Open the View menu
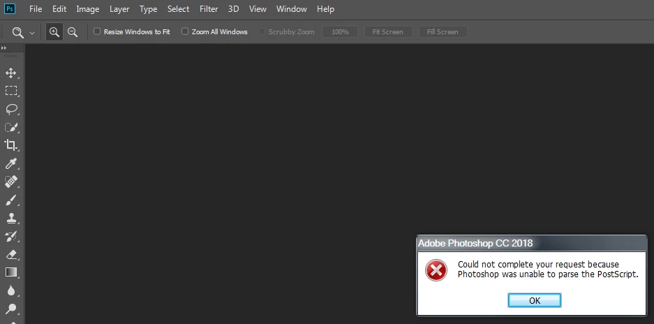Screen dimensions: 654x324 pyautogui.click(x=258, y=9)
